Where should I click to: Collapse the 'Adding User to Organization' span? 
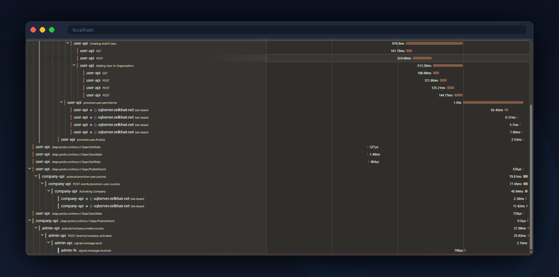click(74, 65)
